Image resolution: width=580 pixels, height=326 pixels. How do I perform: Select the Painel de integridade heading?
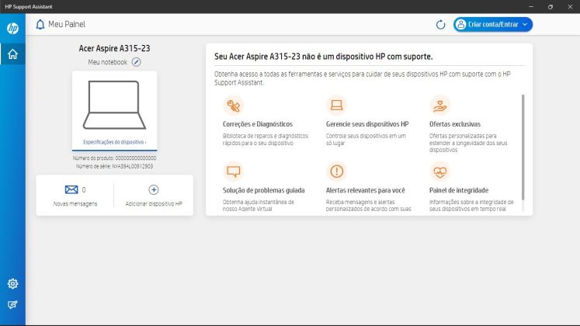[x=459, y=190]
